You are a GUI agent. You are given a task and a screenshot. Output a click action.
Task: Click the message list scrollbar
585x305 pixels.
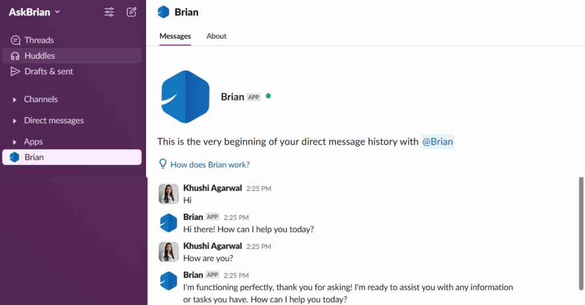[x=581, y=234]
